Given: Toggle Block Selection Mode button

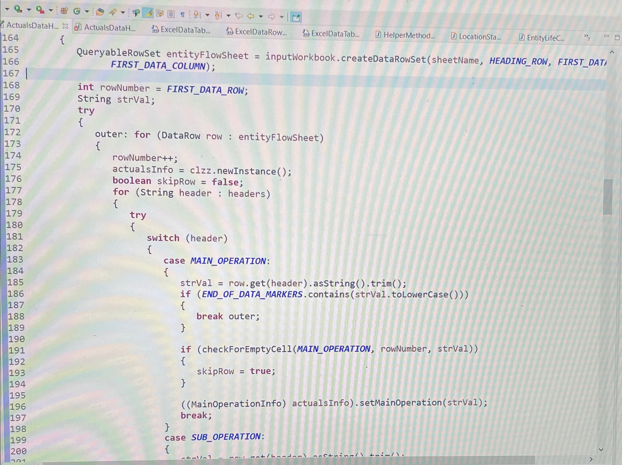Looking at the screenshot, I should pyautogui.click(x=171, y=14).
